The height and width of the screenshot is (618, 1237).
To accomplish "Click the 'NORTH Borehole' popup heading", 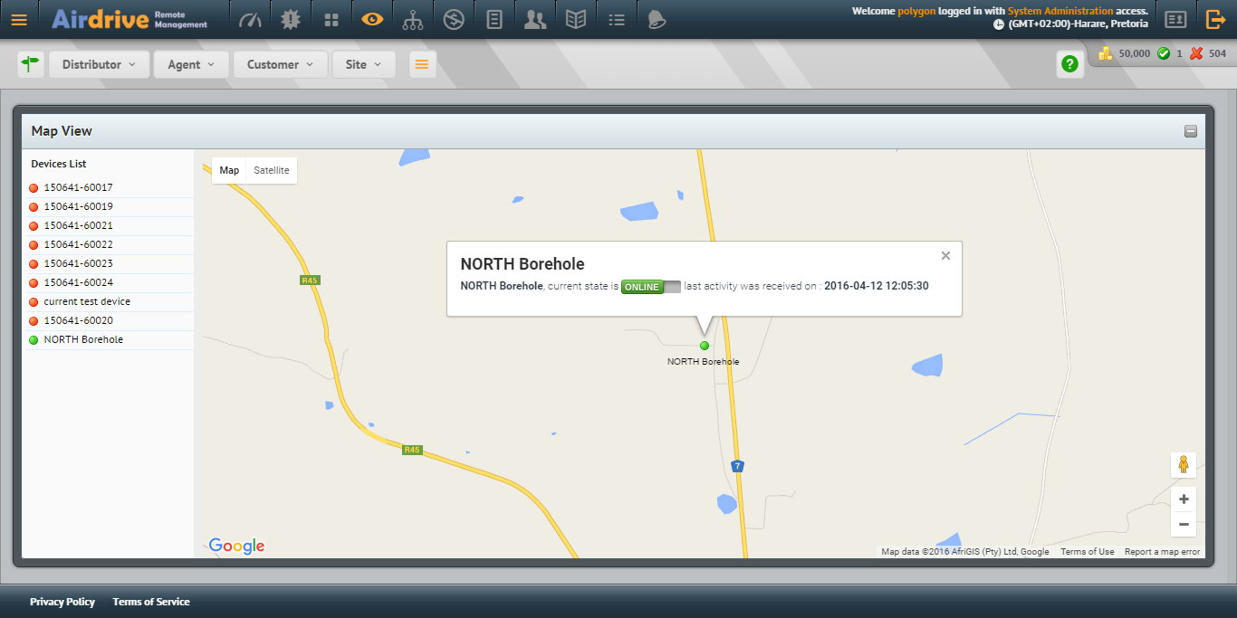I will pyautogui.click(x=523, y=264).
